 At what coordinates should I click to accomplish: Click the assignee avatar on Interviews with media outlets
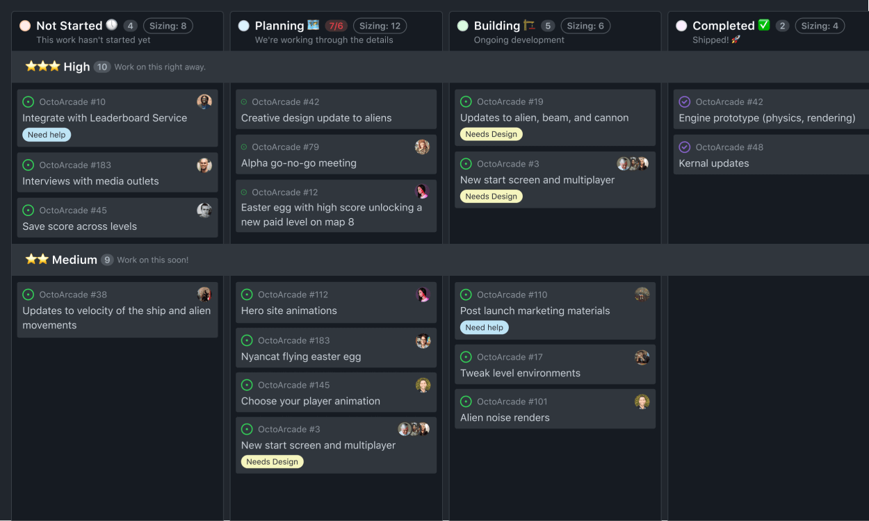click(x=204, y=165)
